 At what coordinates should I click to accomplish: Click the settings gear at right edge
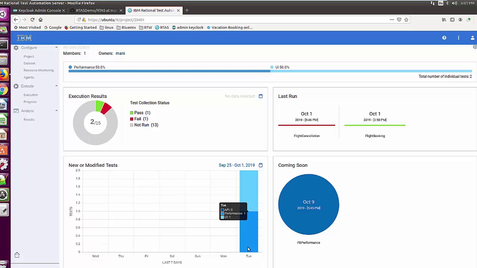click(x=475, y=47)
